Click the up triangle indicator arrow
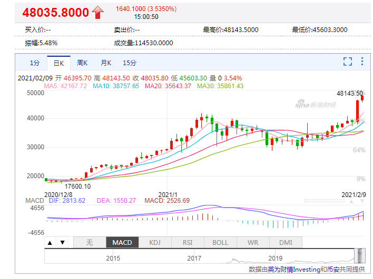The image size is (373, 279). pos(50,242)
